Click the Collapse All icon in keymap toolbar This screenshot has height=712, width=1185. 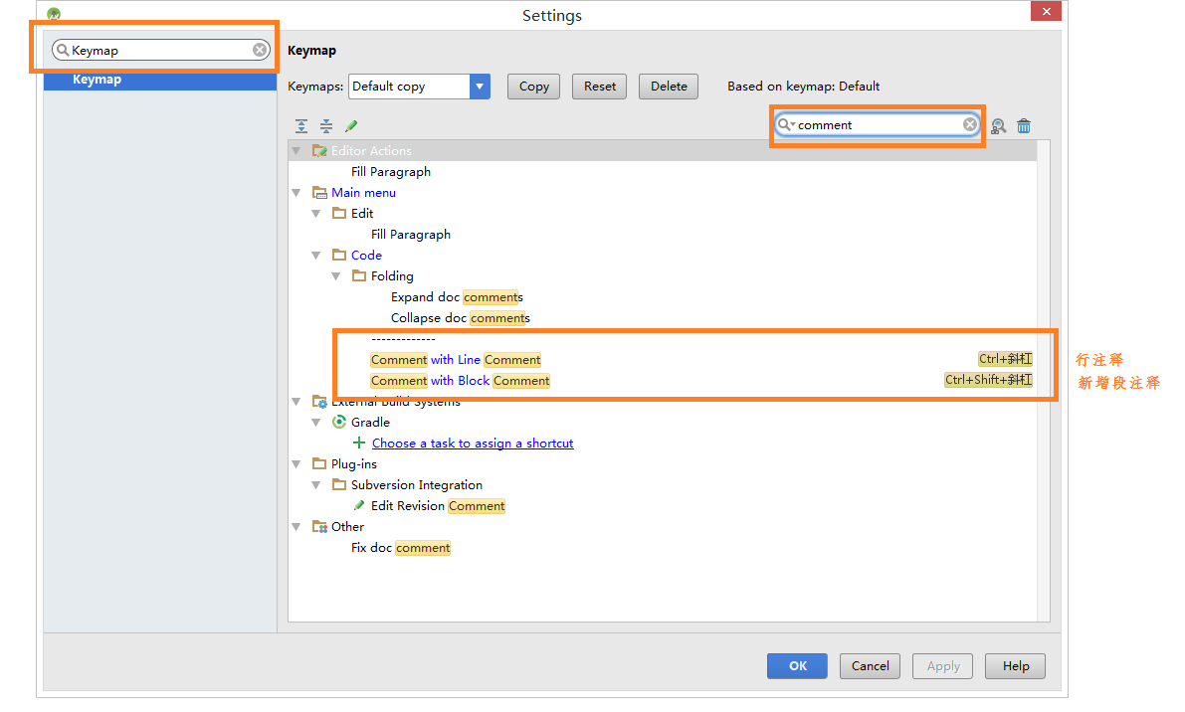coord(326,126)
